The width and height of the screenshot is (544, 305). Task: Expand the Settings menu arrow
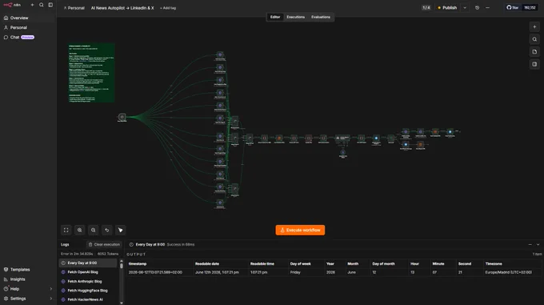point(51,299)
